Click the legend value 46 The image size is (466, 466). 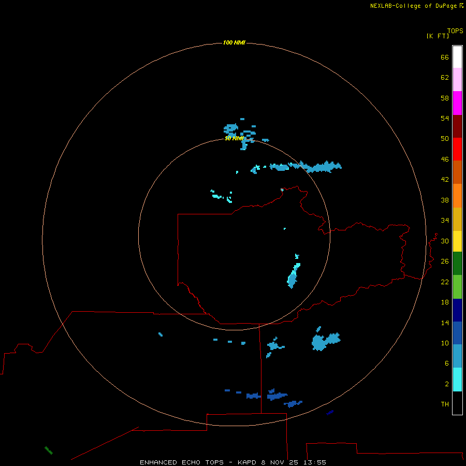click(x=445, y=159)
